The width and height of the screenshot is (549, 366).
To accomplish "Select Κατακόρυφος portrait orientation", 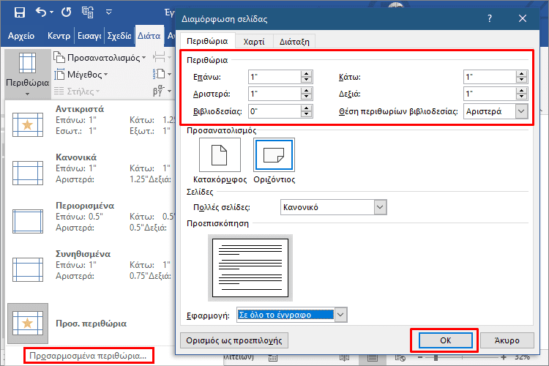I will point(220,154).
